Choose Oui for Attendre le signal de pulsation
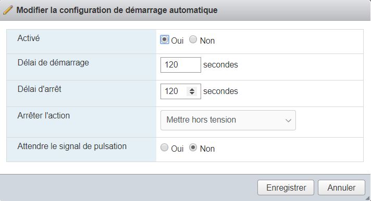The image size is (371, 201). tap(165, 148)
